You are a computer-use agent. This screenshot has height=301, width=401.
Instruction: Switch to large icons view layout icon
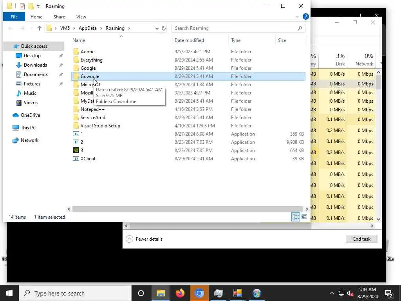pyautogui.click(x=304, y=217)
